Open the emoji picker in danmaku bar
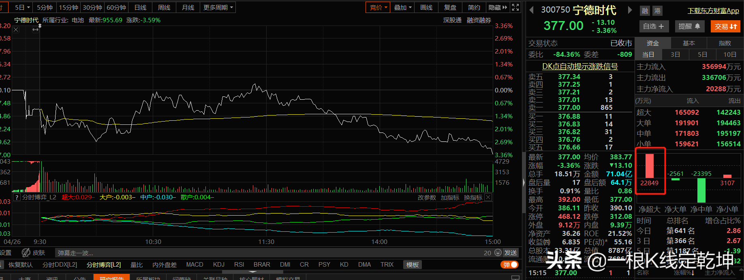 click(x=498, y=253)
